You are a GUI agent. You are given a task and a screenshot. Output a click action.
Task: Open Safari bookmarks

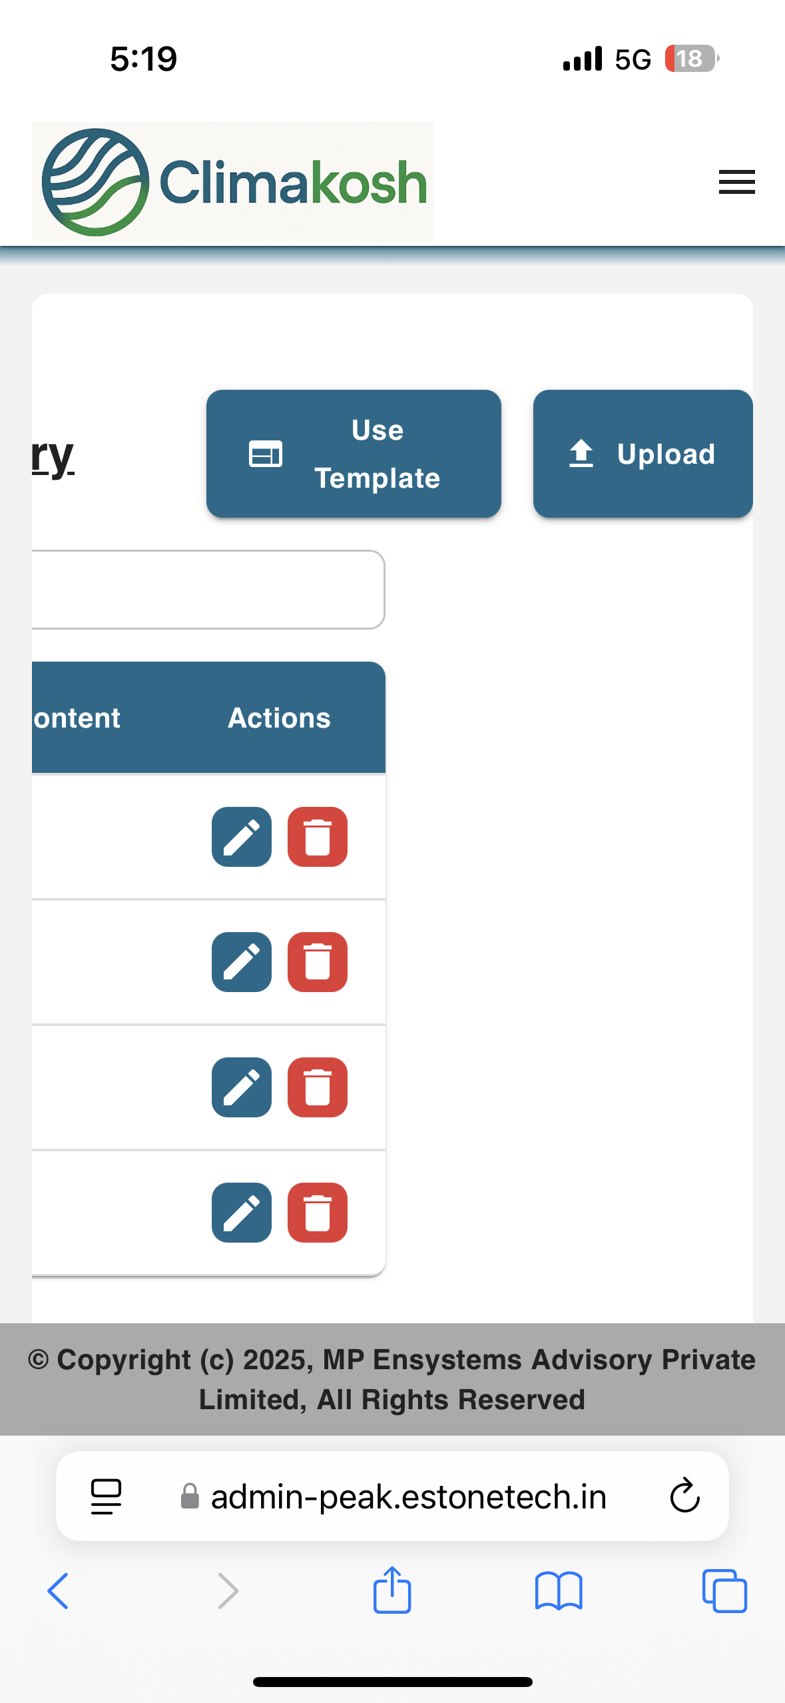559,1591
